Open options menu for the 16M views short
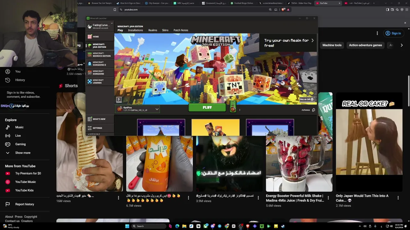The height and width of the screenshot is (230, 410). coord(119,198)
